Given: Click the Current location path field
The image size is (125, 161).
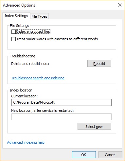Looking at the screenshot, I should click(x=62, y=102).
